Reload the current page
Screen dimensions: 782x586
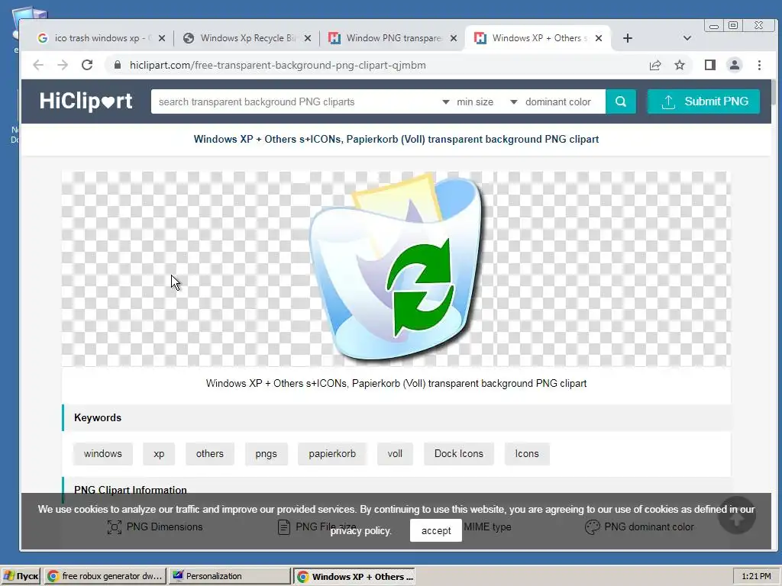pos(87,66)
